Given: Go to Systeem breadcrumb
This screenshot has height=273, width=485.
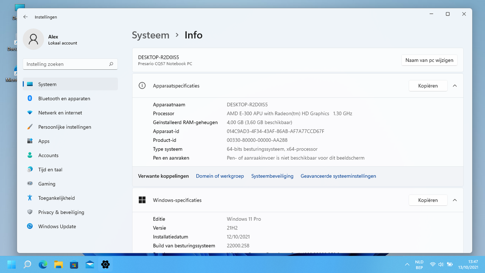Looking at the screenshot, I should 150,35.
